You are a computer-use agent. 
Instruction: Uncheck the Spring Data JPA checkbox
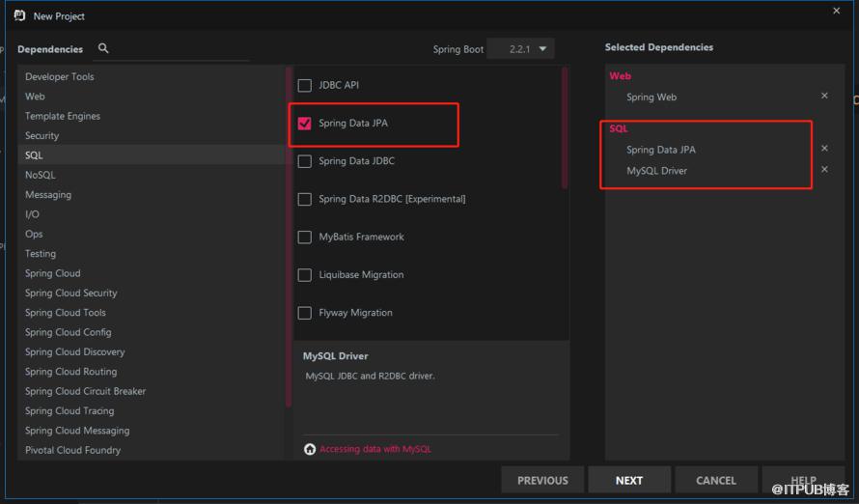305,124
